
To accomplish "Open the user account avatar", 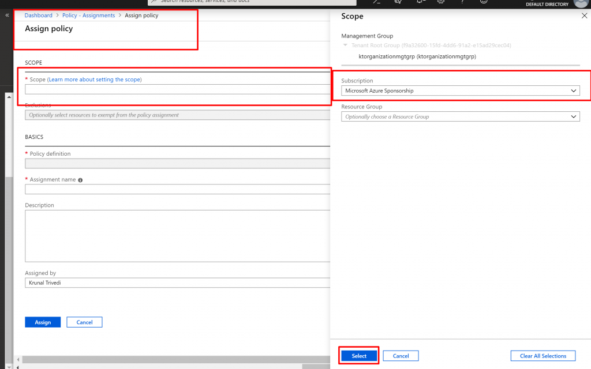I will pos(580,3).
